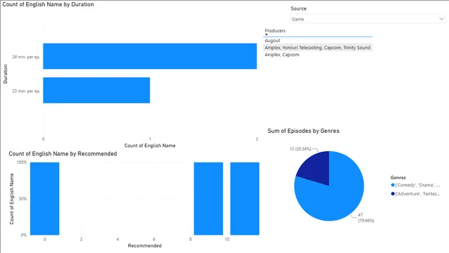Click the 24 min. per ep. bar
This screenshot has height=253, width=449.
pos(149,56)
